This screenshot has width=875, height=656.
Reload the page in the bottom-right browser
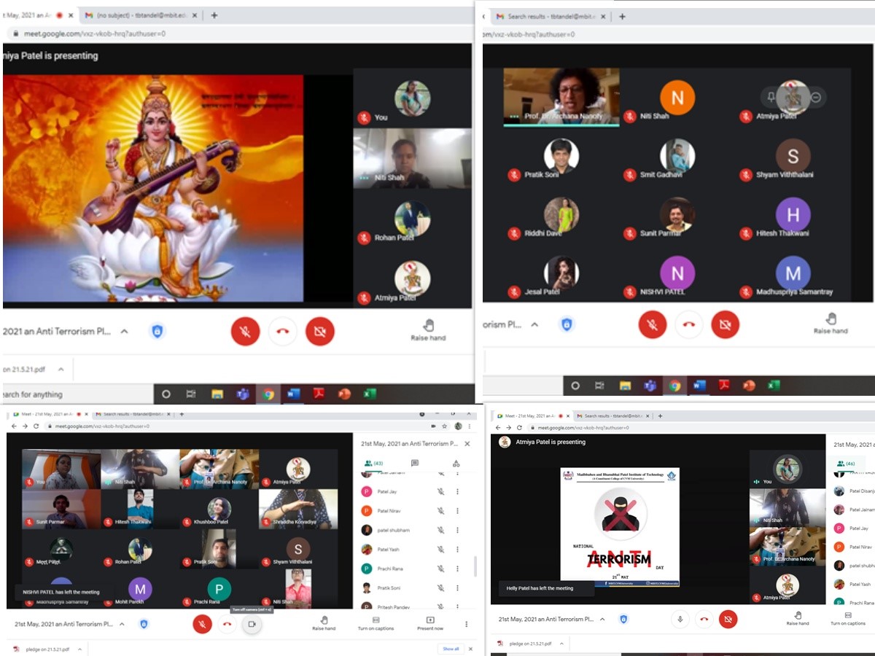(x=519, y=428)
